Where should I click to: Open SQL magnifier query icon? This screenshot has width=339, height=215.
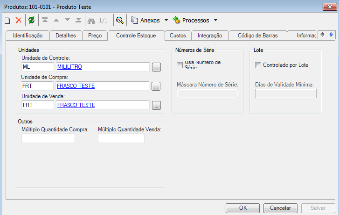[120, 20]
